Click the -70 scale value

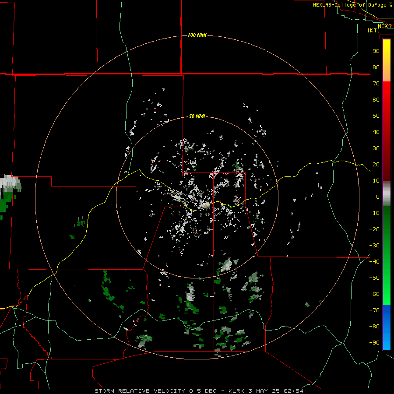[x=374, y=310]
